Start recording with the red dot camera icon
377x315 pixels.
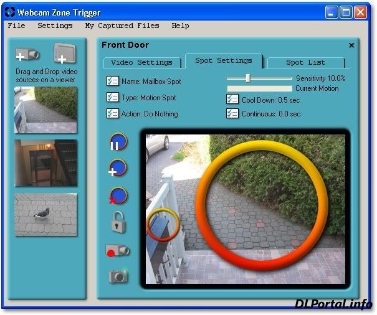tap(118, 250)
